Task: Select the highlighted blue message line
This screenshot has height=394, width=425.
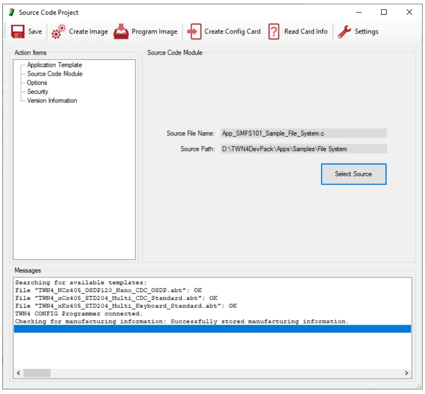Action: point(212,329)
